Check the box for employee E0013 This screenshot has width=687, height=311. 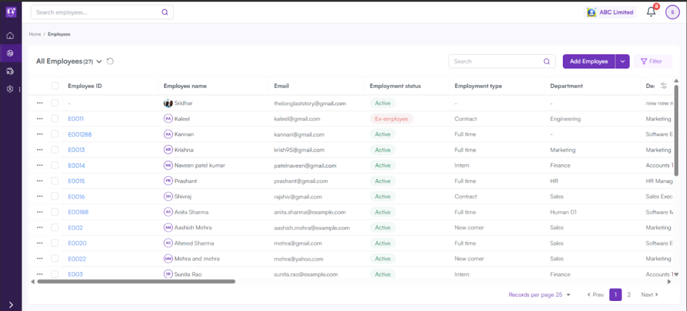tap(55, 150)
